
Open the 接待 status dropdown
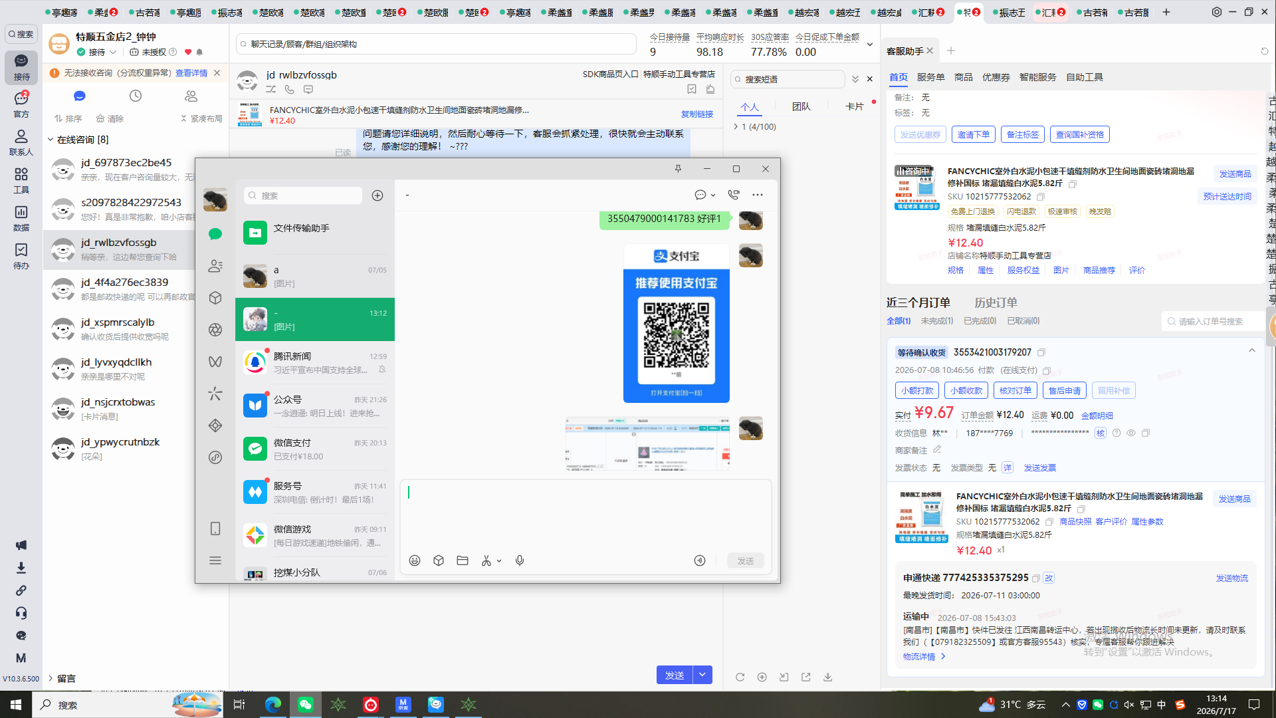tap(113, 52)
